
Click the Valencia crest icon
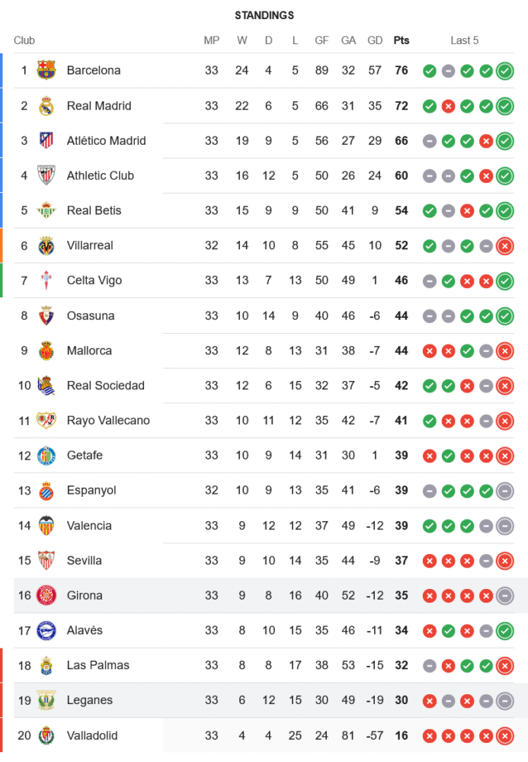tap(46, 525)
